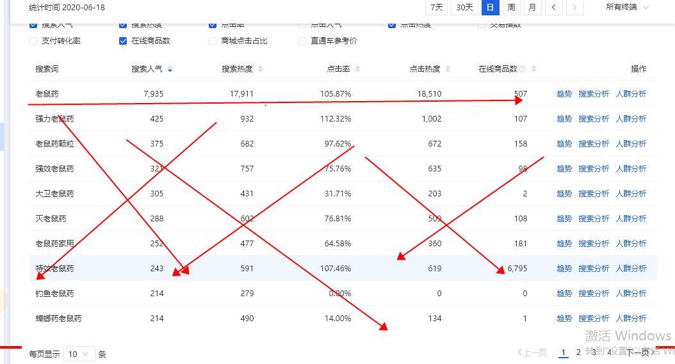Go to next date with right arrow
The image size is (675, 364).
tap(574, 7)
